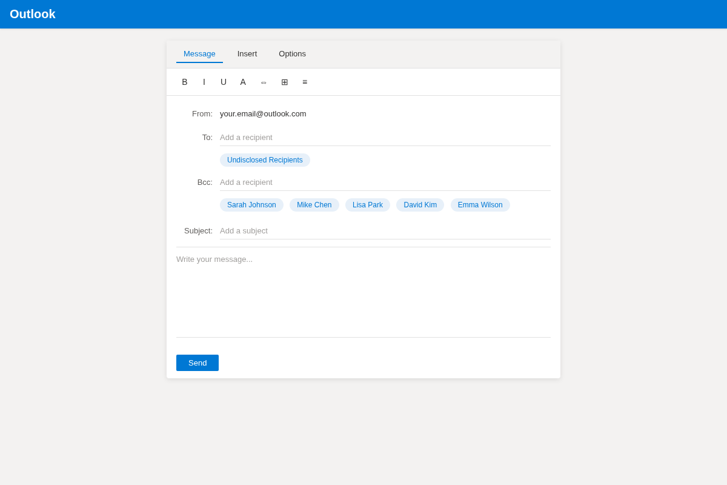Insert a hyperlink using the link icon
The image size is (727, 485).
[x=264, y=82]
